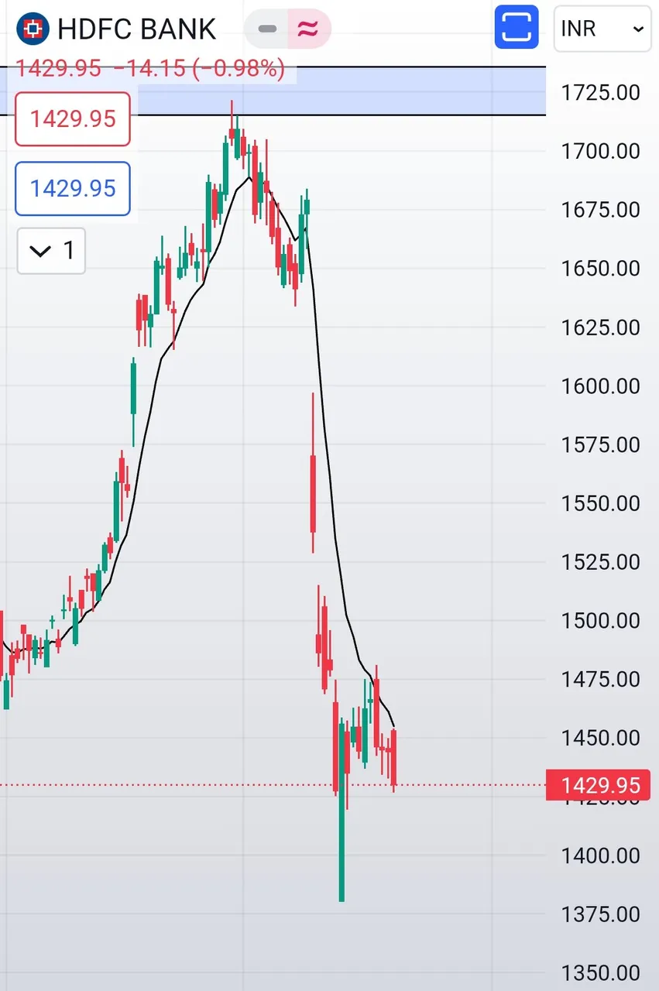Click the 1375.00 price scale label
The image size is (659, 991).
click(x=600, y=914)
